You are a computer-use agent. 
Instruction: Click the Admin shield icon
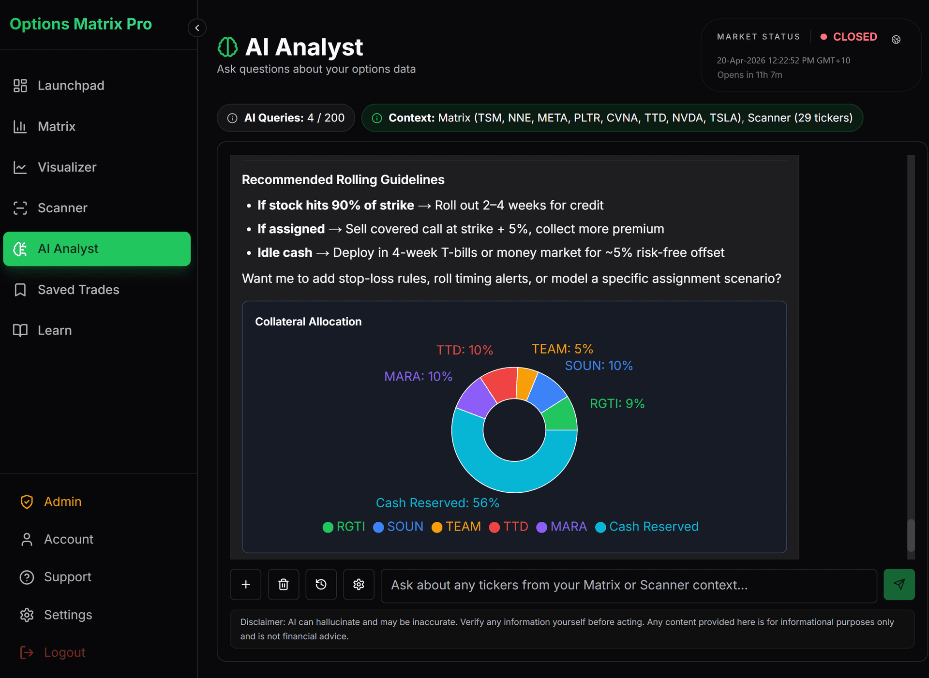[x=27, y=501]
